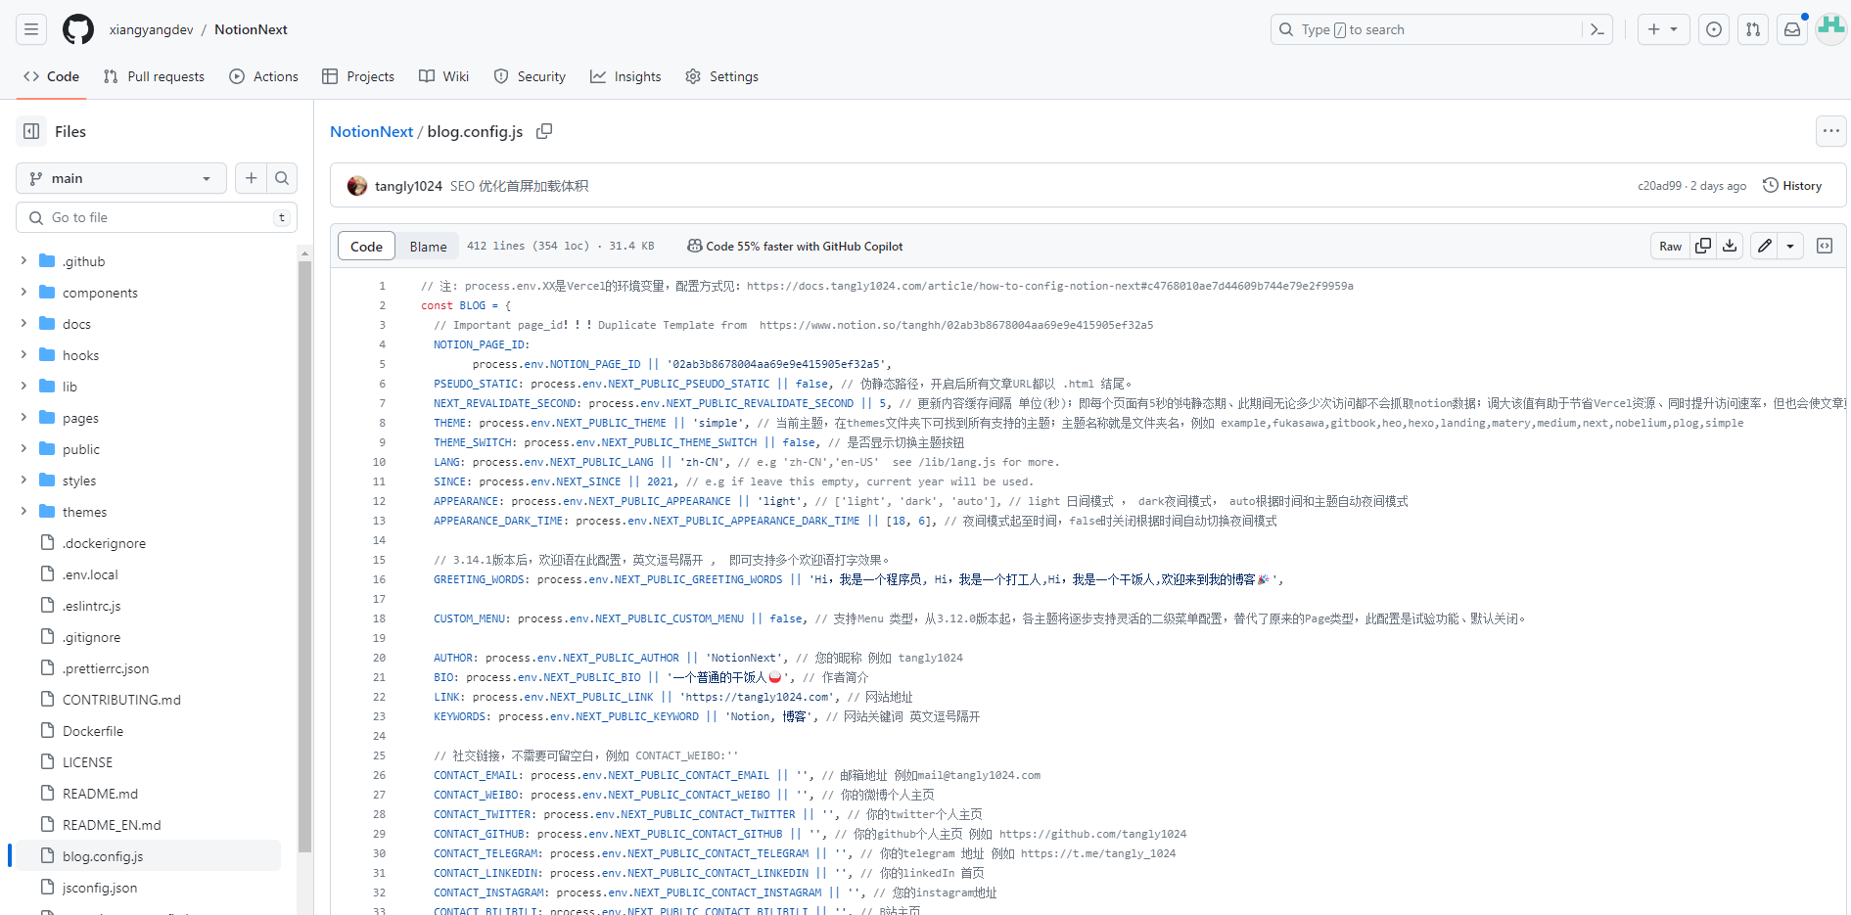This screenshot has width=1851, height=915.
Task: Expand the public folder
Action: click(23, 449)
